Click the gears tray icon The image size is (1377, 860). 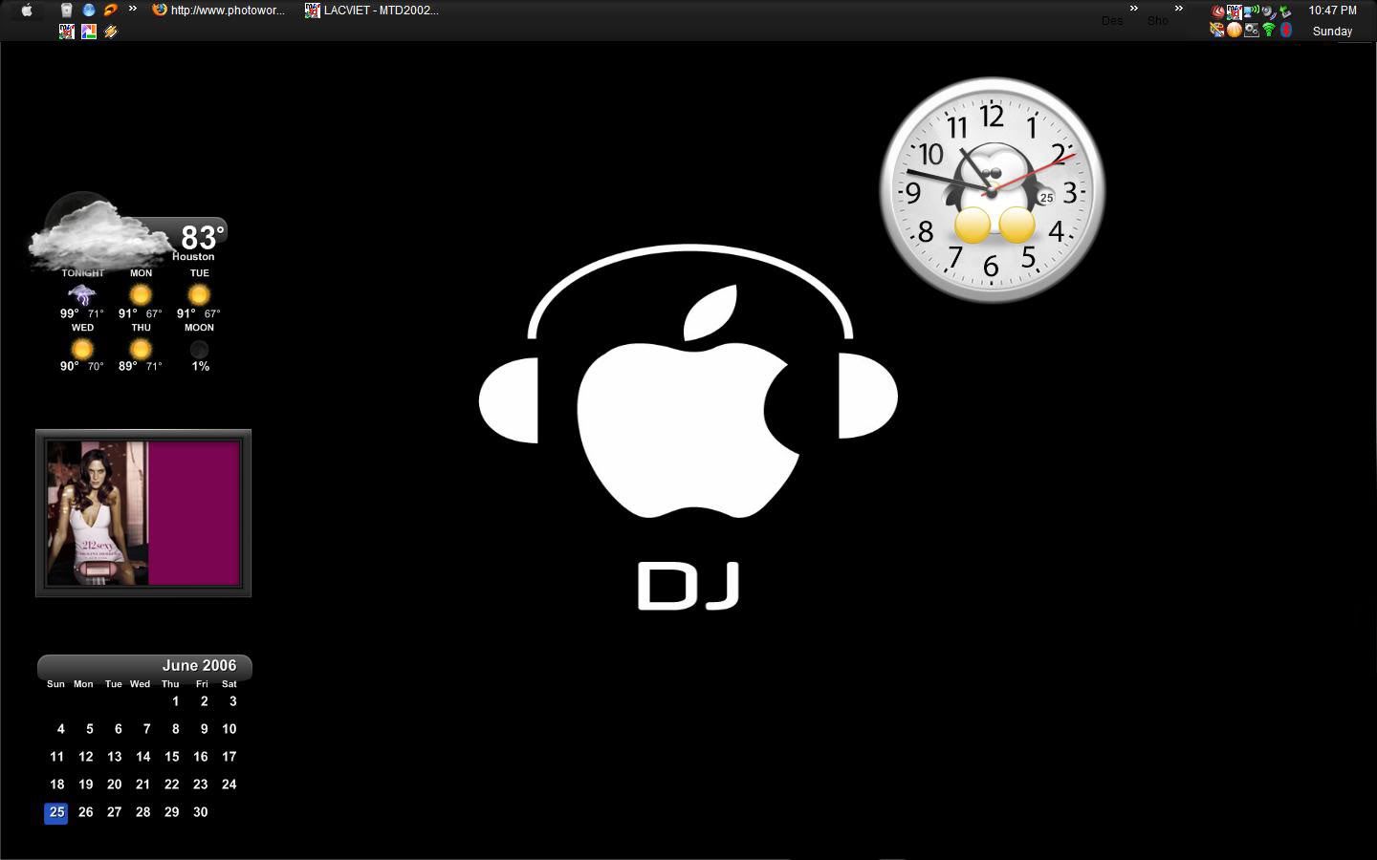tap(1251, 30)
